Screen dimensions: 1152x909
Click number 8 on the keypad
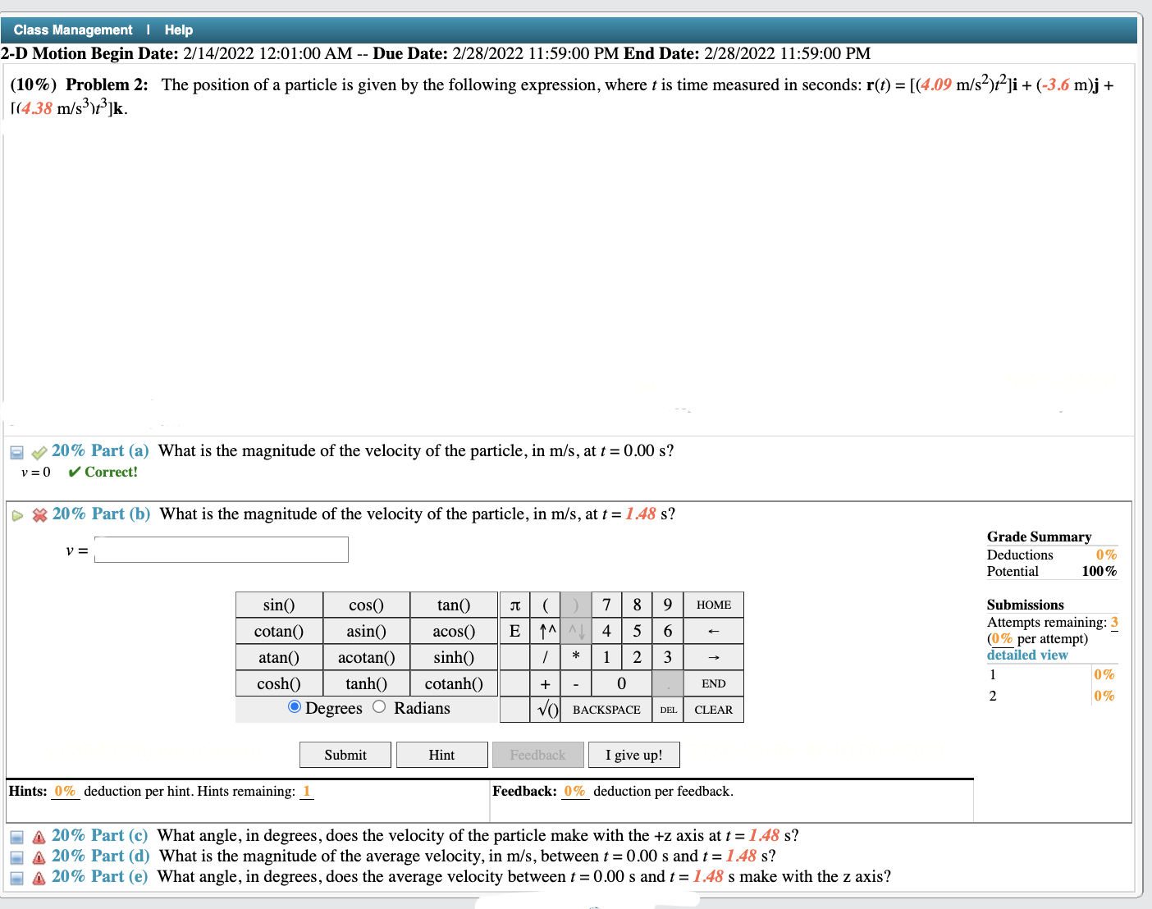[637, 605]
